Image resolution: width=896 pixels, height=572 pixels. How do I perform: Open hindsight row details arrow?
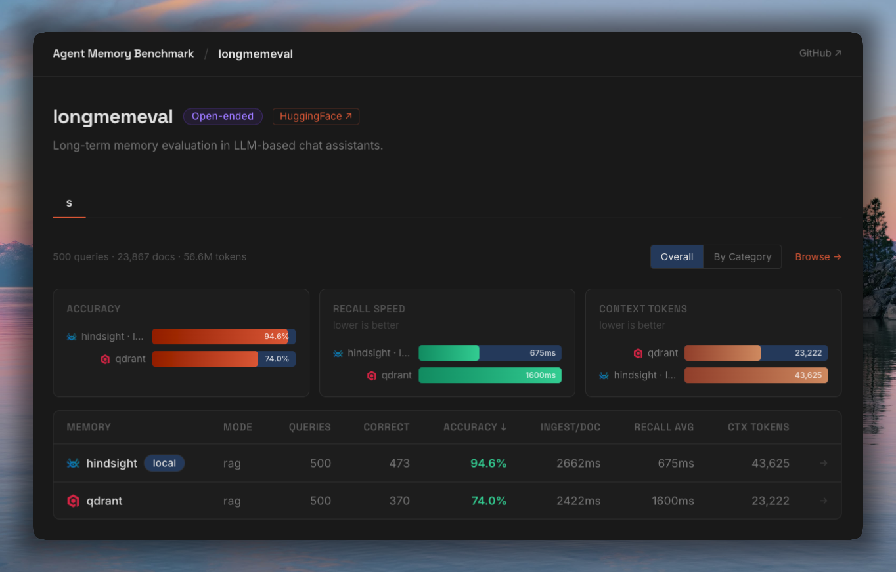tap(823, 463)
